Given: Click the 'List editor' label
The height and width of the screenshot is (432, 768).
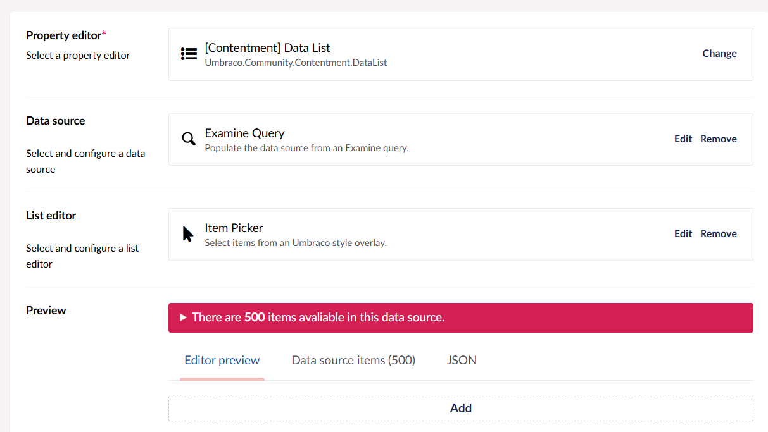Looking at the screenshot, I should point(51,216).
